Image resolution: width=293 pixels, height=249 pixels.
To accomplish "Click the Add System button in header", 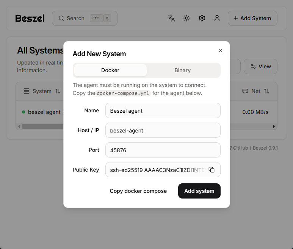I will click(252, 18).
